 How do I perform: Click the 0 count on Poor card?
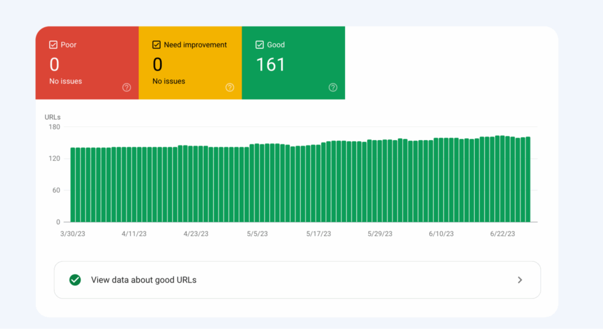coord(54,65)
